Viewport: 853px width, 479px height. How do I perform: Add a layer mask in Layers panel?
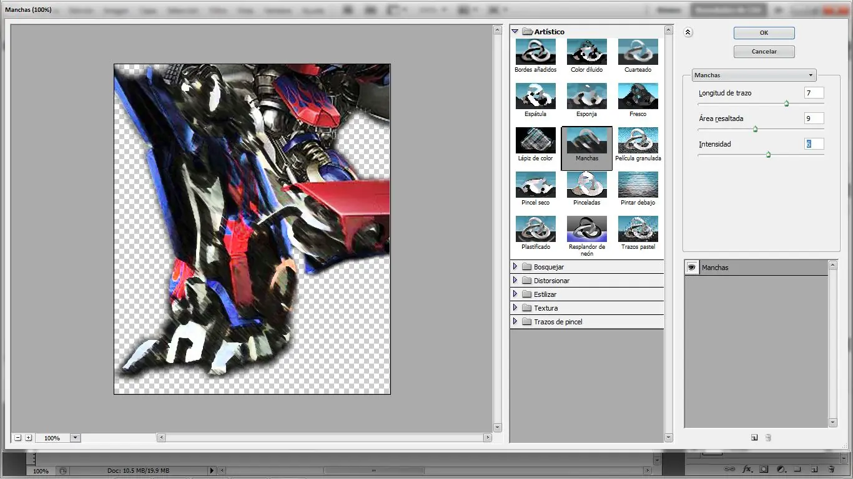[764, 469]
